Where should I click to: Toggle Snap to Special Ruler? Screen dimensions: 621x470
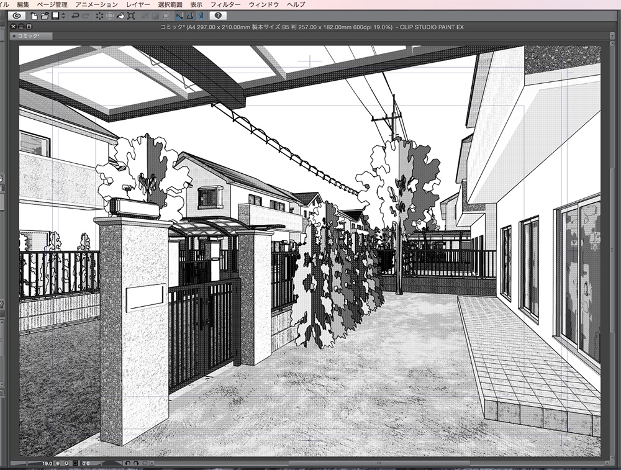(190, 16)
